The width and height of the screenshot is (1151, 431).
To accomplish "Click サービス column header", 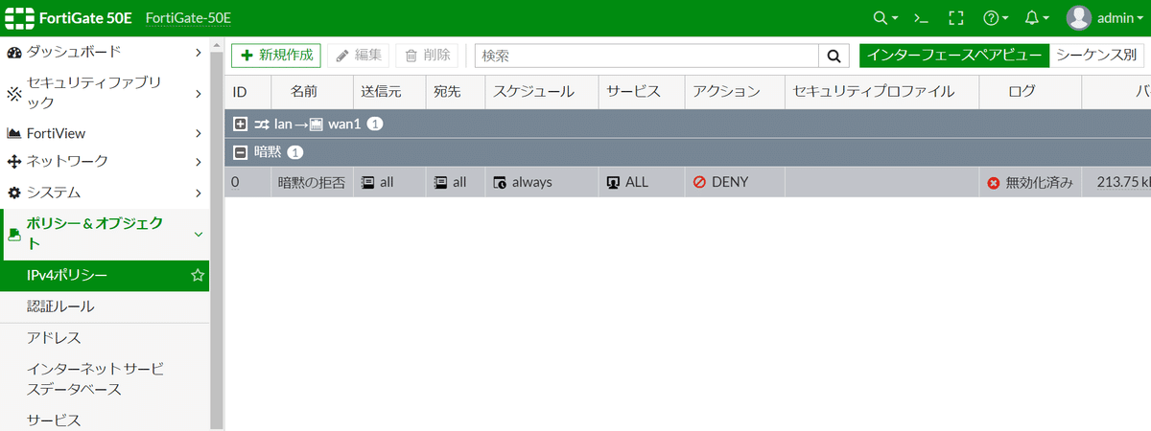I will 642,91.
